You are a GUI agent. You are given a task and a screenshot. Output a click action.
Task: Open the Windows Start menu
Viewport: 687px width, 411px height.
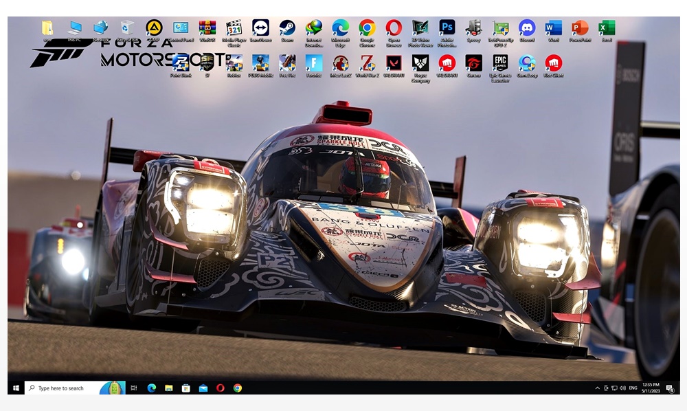(16, 388)
